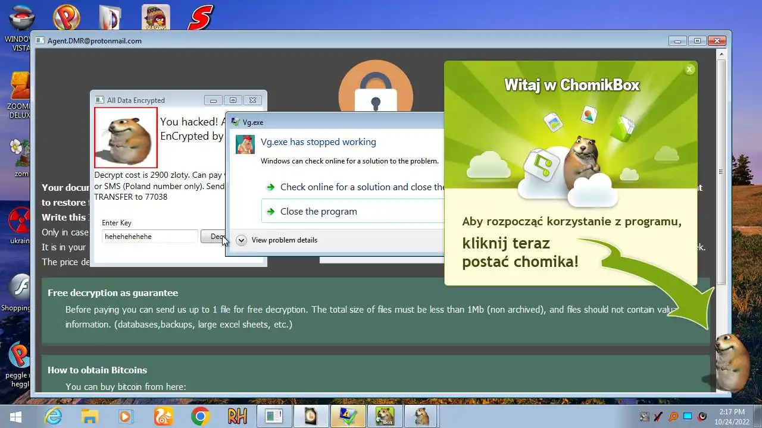Open File Explorer from the taskbar
Image resolution: width=762 pixels, height=428 pixels.
point(89,416)
